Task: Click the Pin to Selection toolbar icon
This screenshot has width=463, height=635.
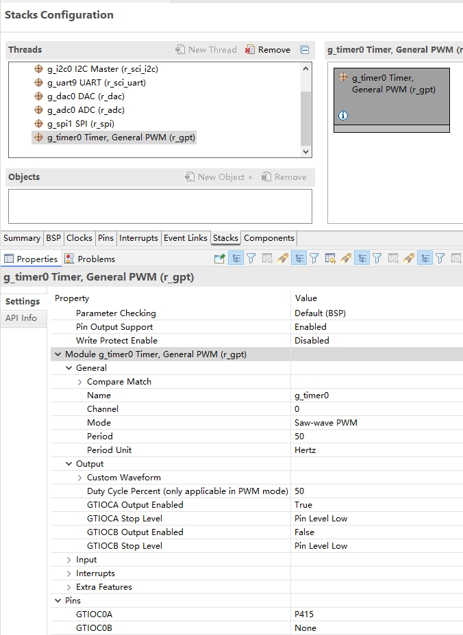Action: pyautogui.click(x=219, y=259)
